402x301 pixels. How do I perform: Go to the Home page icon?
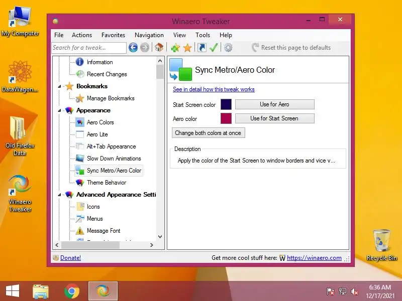[159, 47]
